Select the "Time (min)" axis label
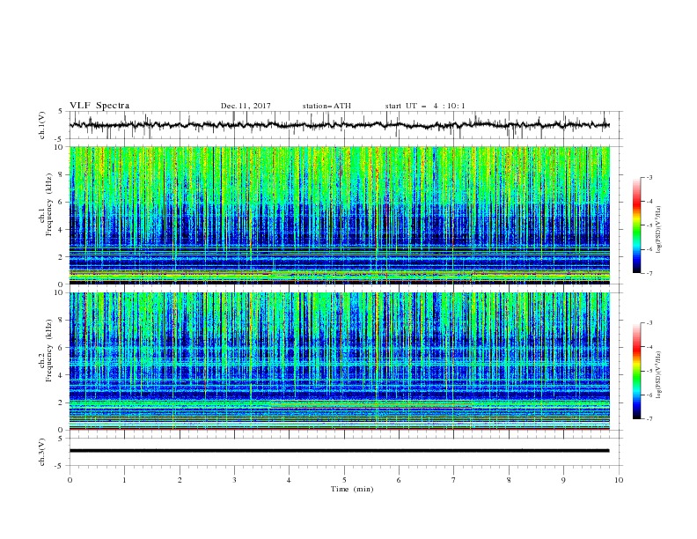The width and height of the screenshot is (697, 539). click(x=352, y=489)
